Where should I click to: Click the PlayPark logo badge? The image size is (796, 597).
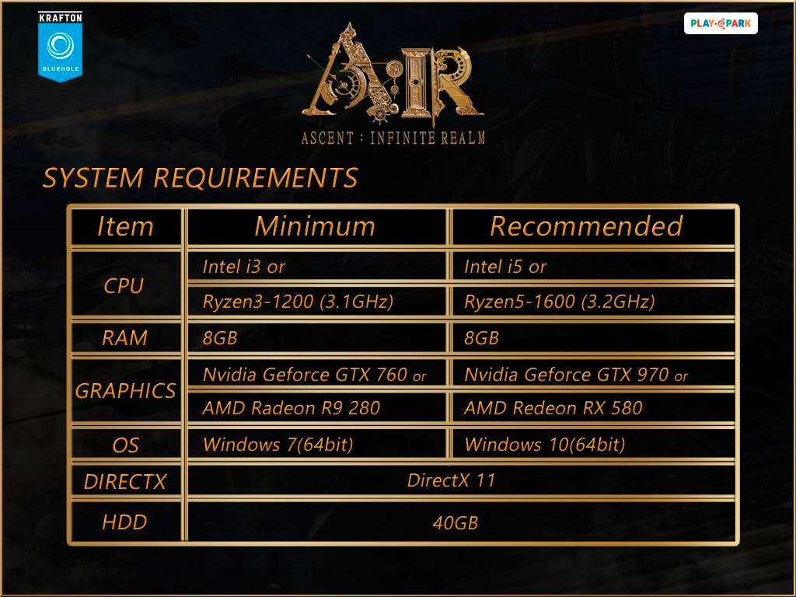(x=720, y=23)
